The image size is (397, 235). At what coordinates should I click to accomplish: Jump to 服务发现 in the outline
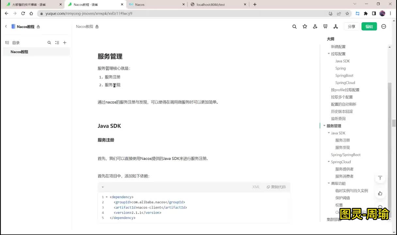click(x=342, y=147)
